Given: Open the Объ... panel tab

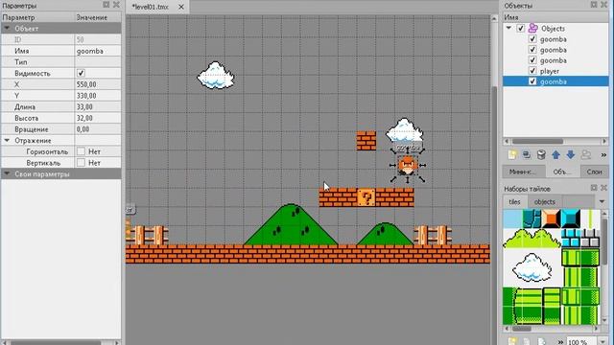Looking at the screenshot, I should tap(562, 172).
